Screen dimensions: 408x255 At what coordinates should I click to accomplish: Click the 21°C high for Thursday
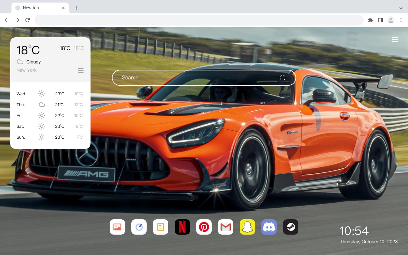[59, 105]
